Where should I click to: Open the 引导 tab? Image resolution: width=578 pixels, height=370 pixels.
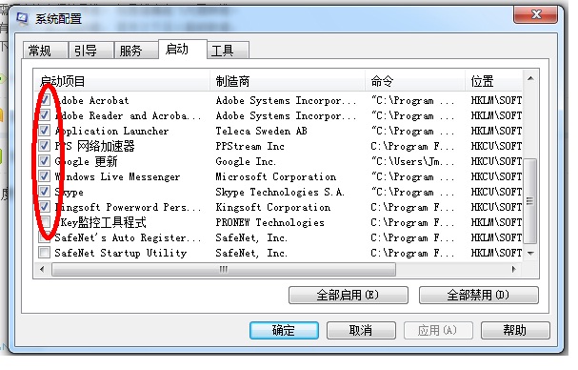click(x=90, y=51)
